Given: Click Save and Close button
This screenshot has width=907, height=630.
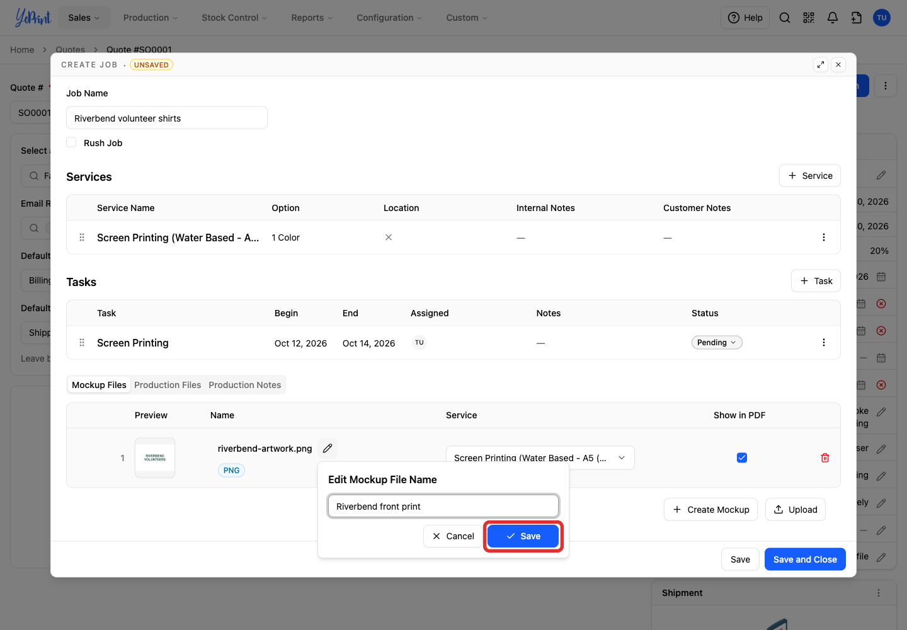Looking at the screenshot, I should (805, 559).
